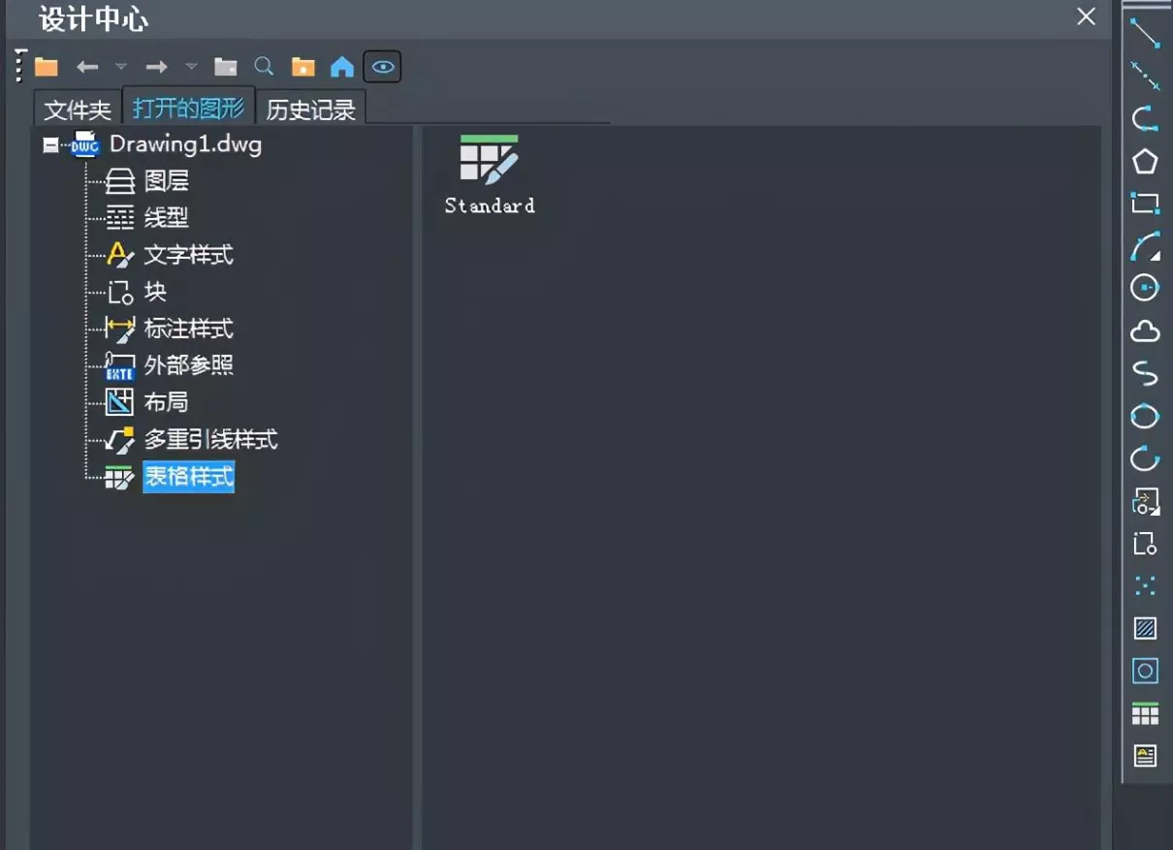Select 块 in the tree
This screenshot has width=1173, height=850.
tap(155, 292)
